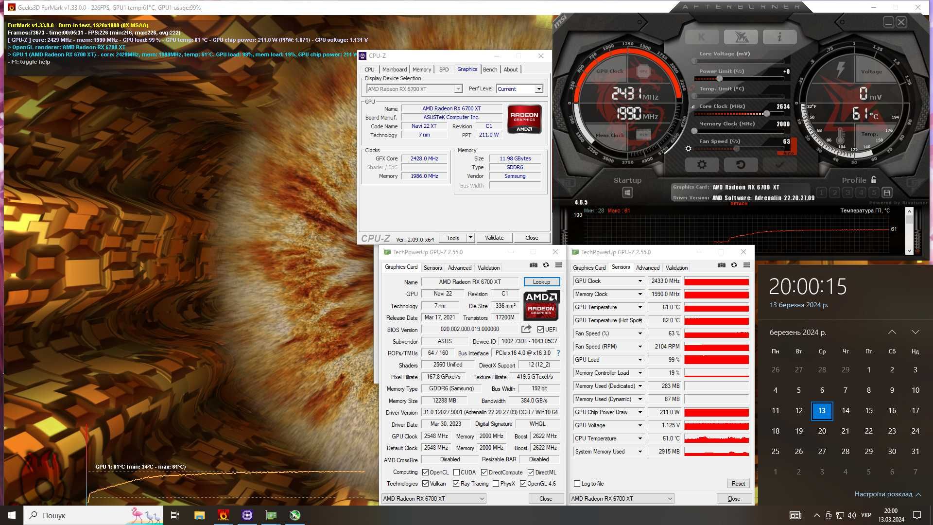Open the CPU-Z Display Device Selection dropdown
The width and height of the screenshot is (933, 525).
[x=458, y=89]
